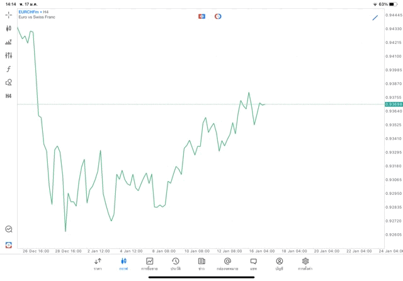Activate the crosshair cursor tool
403x281 pixels.
tap(9, 14)
